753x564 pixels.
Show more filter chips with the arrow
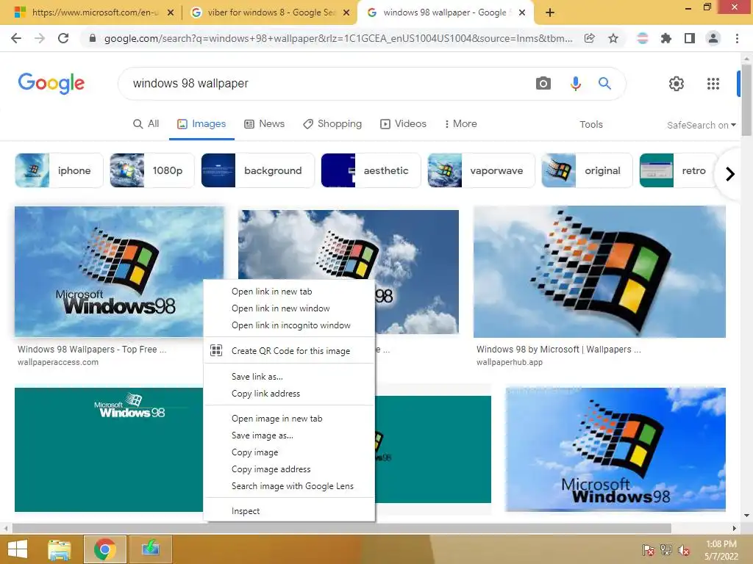coord(730,173)
